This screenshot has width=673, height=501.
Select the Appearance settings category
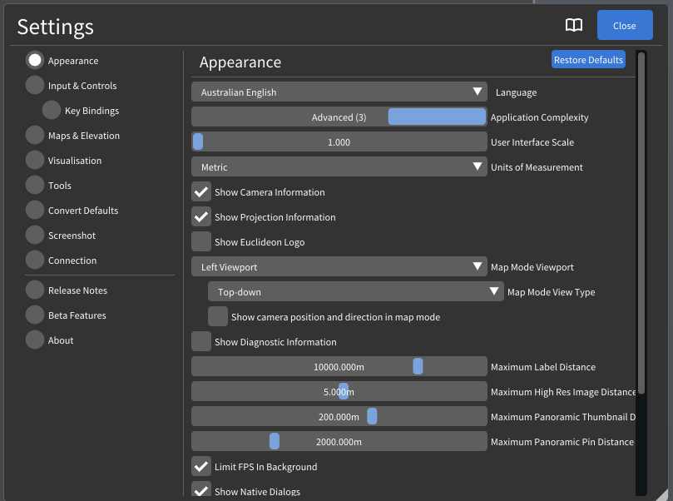(63, 61)
